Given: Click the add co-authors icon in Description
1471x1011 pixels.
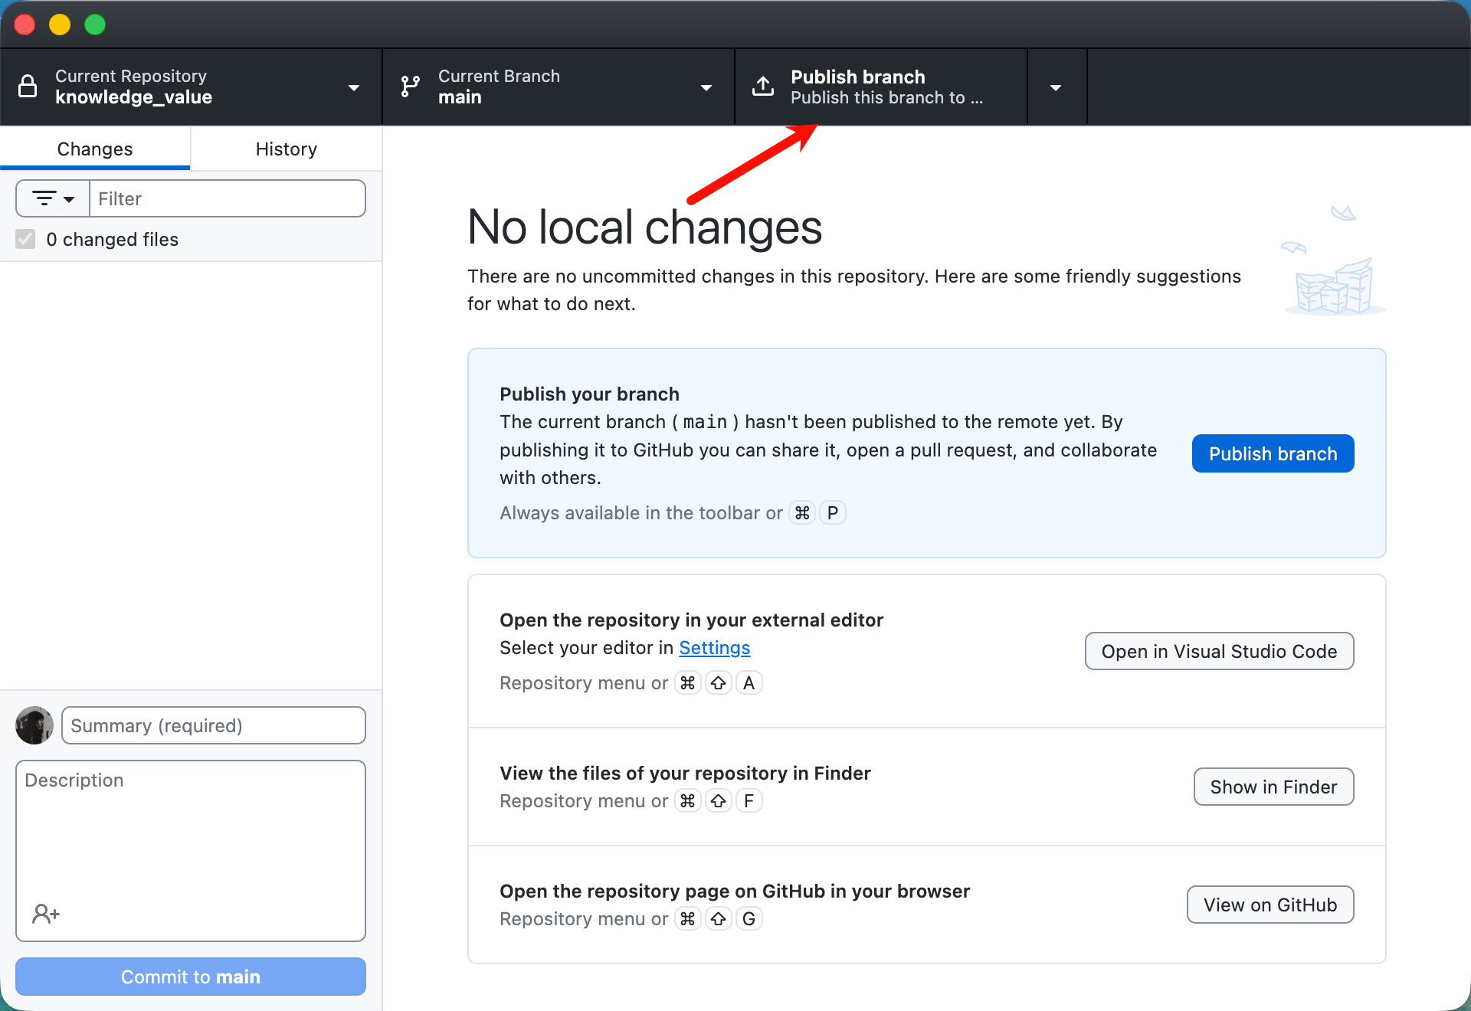Looking at the screenshot, I should (x=45, y=913).
